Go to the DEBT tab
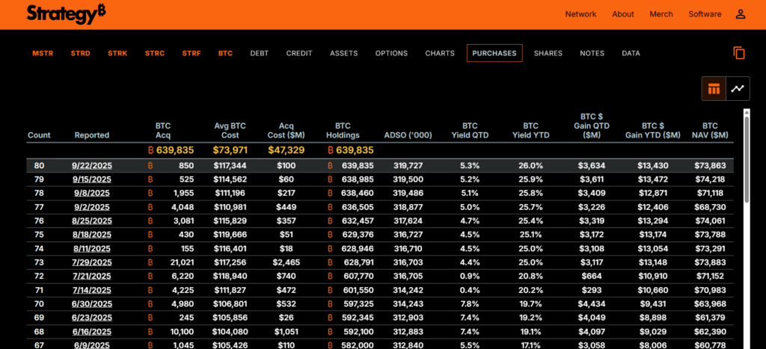 (260, 53)
